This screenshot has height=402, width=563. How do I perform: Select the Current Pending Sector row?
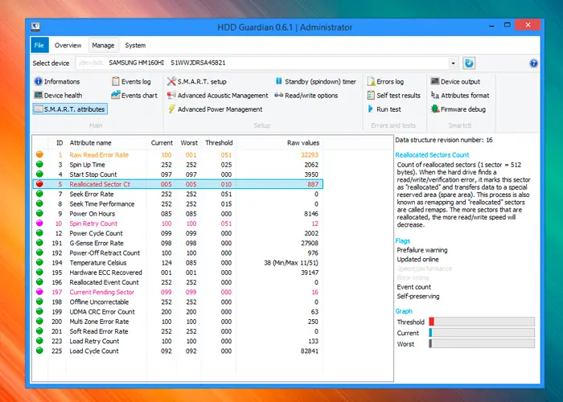pos(178,292)
